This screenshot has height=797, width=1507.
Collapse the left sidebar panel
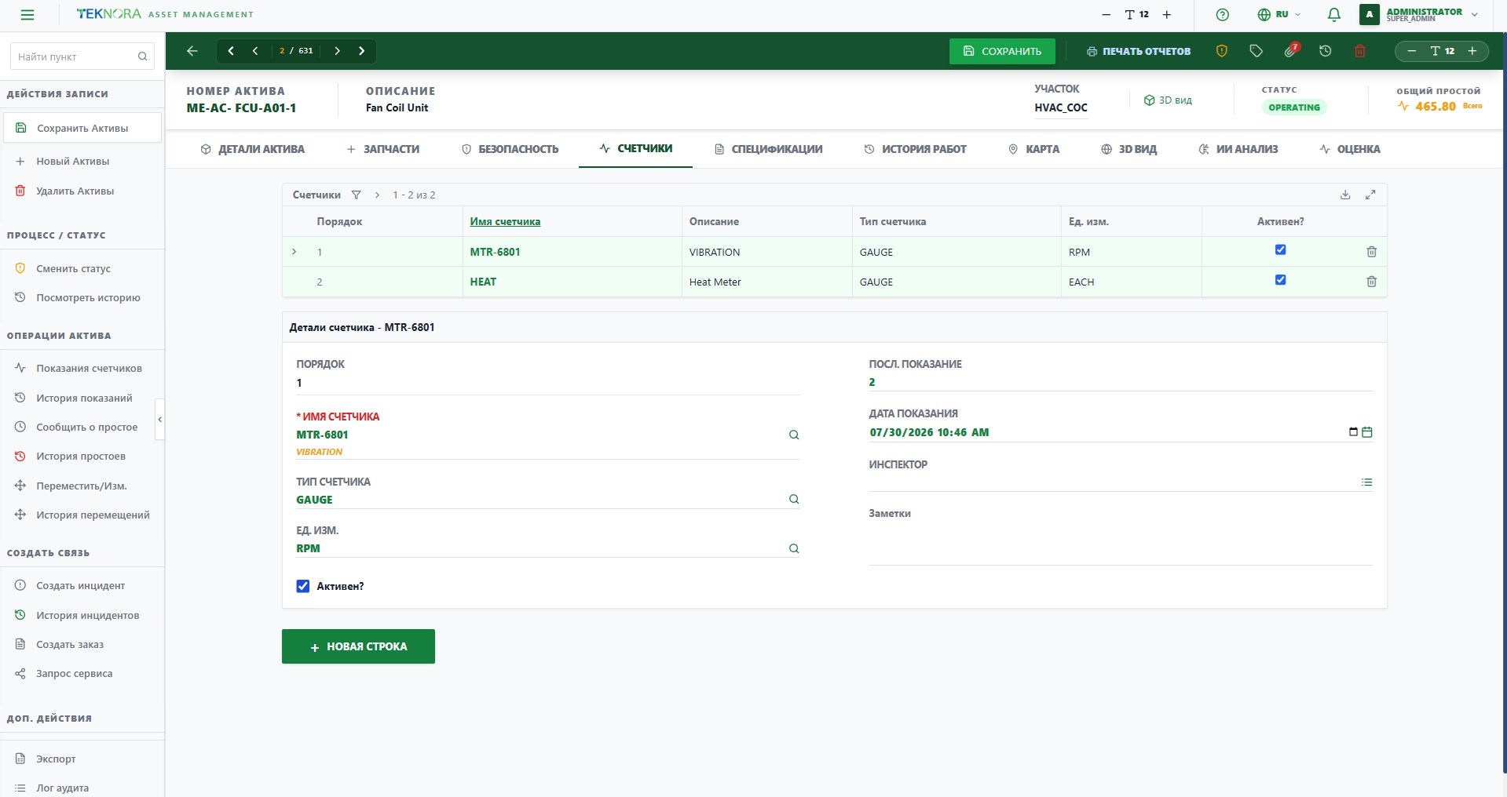tap(160, 420)
